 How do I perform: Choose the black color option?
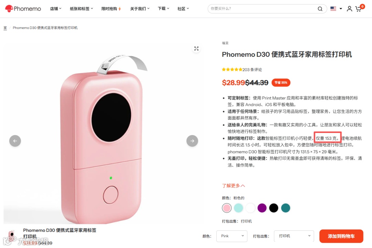(273, 208)
